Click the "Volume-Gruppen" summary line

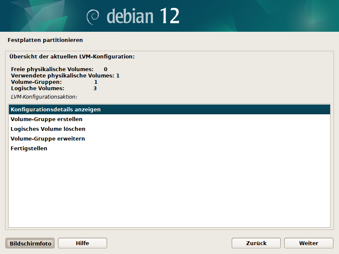(x=36, y=82)
